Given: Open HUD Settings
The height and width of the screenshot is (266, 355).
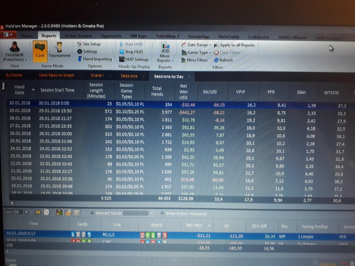Looking at the screenshot, I should [x=134, y=59].
